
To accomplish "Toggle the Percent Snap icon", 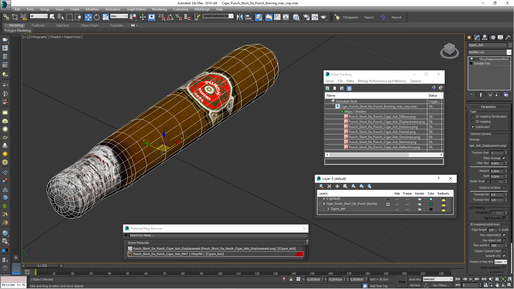I will (x=179, y=17).
